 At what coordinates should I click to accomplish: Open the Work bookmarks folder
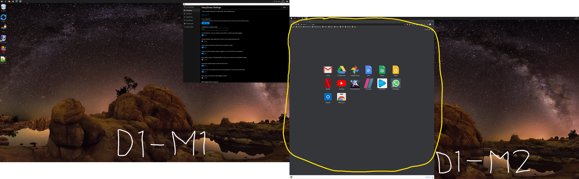[342, 27]
